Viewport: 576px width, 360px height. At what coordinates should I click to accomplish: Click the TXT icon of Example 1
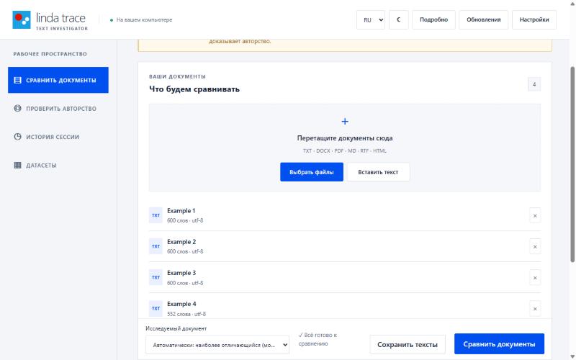point(156,215)
